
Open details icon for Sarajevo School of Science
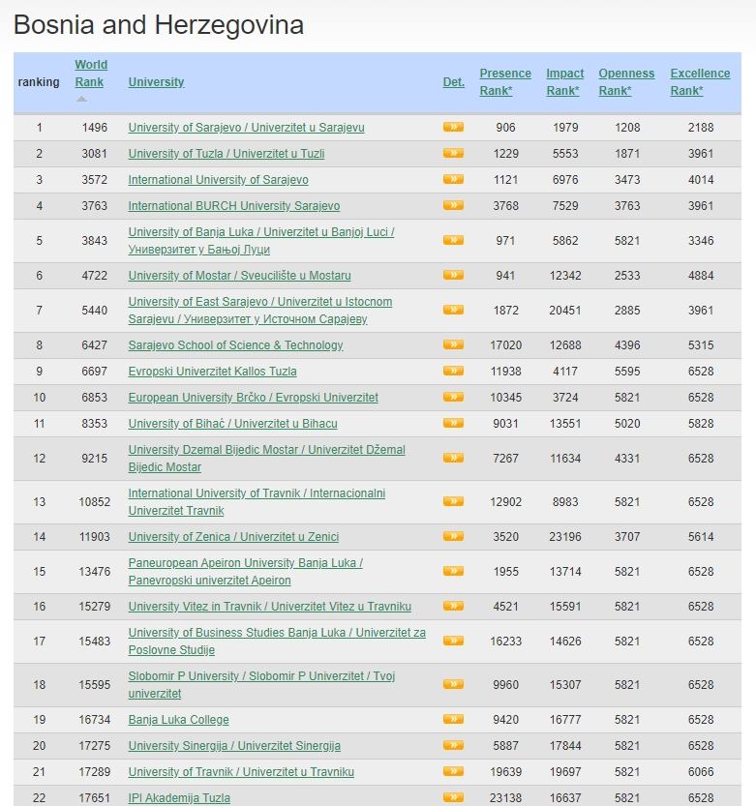click(x=453, y=344)
